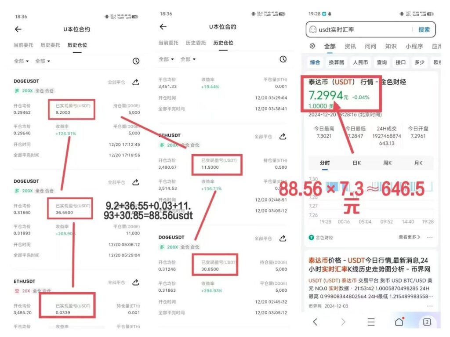Switch to 资讯 search tab
This screenshot has width=450, height=337.
tap(350, 46)
